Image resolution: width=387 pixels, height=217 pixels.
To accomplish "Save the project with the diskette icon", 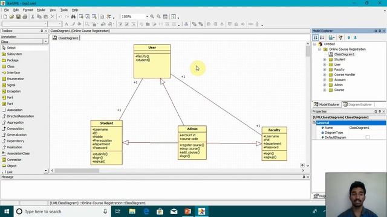I will pyautogui.click(x=18, y=17).
